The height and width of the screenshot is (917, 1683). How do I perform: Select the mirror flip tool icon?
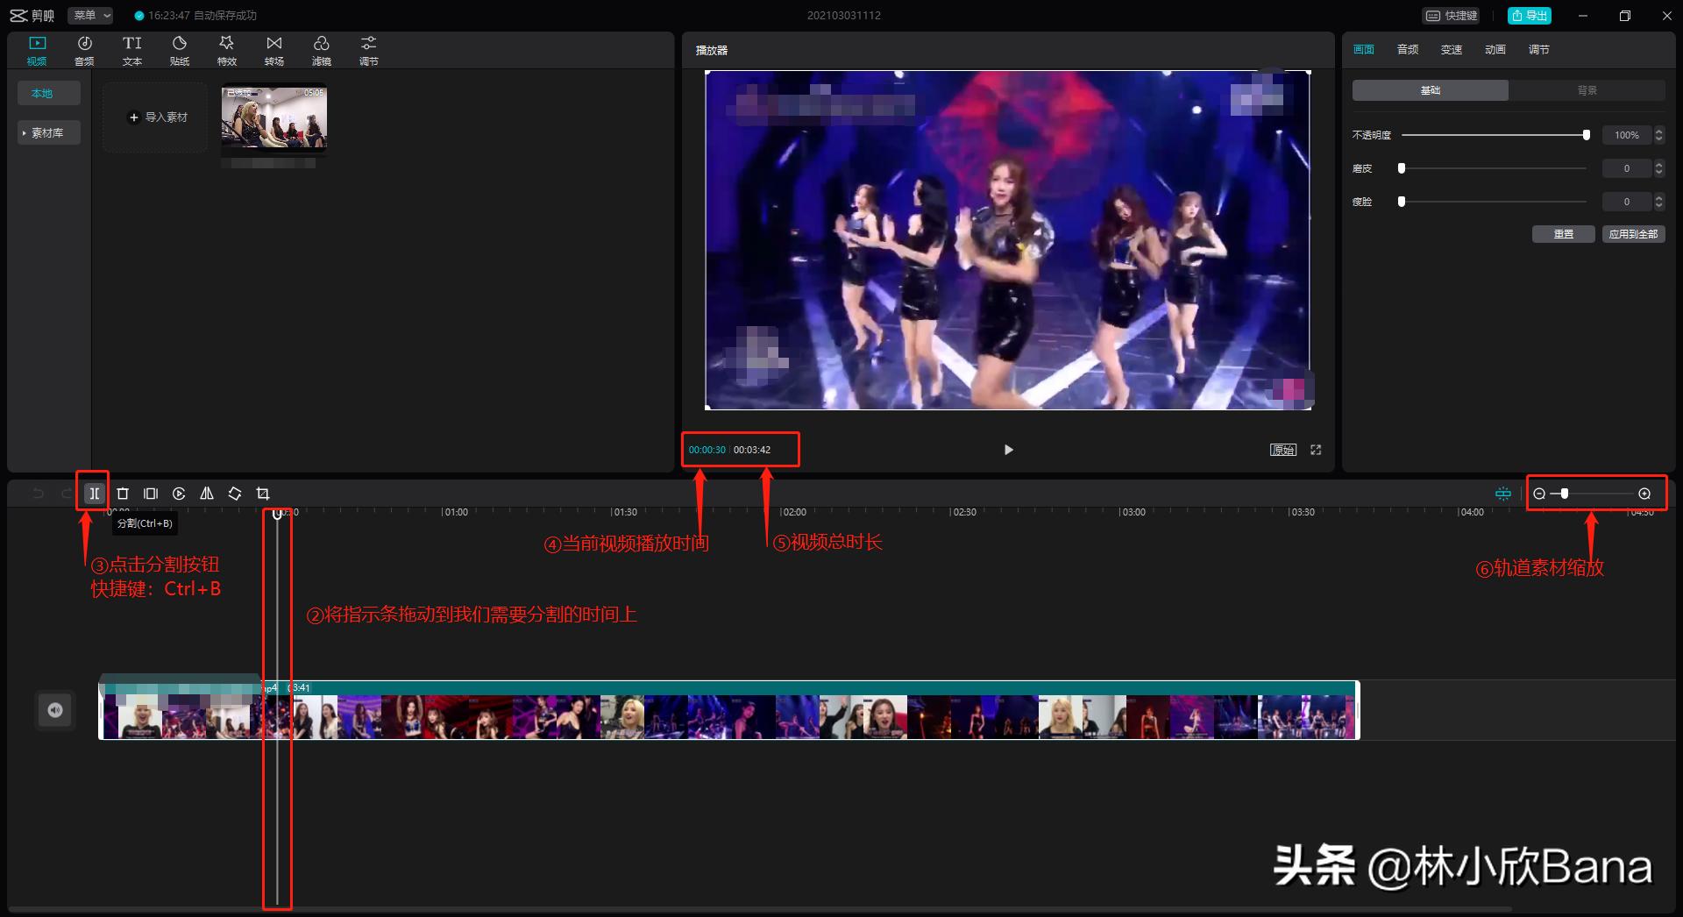pyautogui.click(x=207, y=494)
